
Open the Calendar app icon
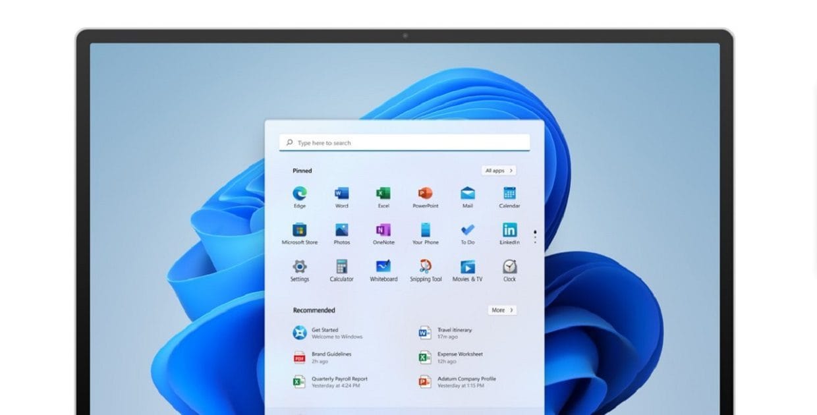click(509, 193)
